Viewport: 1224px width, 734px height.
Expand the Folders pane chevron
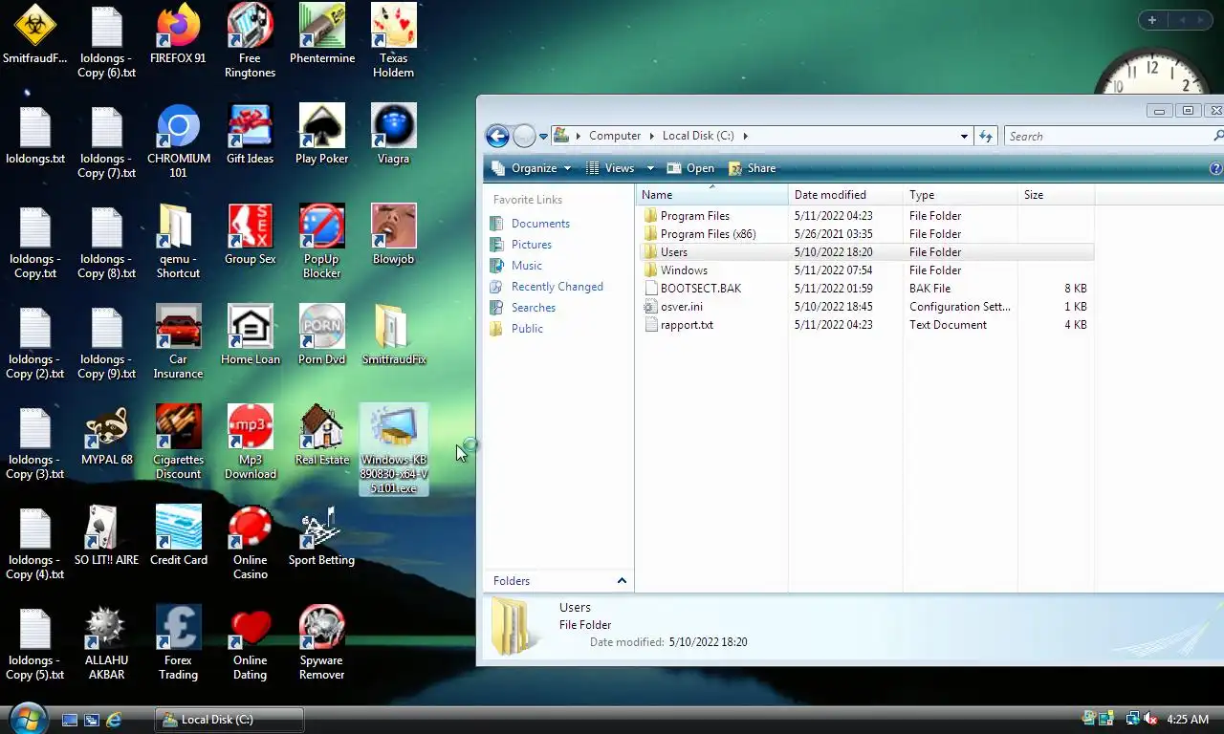point(622,581)
